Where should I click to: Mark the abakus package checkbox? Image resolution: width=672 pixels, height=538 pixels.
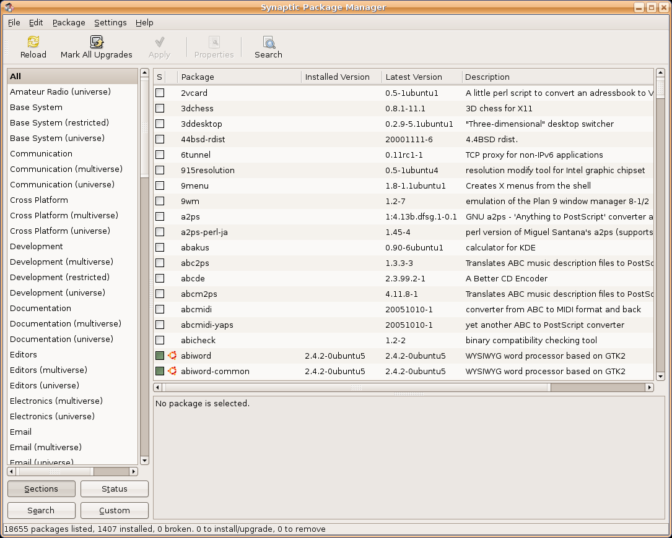pyautogui.click(x=160, y=247)
